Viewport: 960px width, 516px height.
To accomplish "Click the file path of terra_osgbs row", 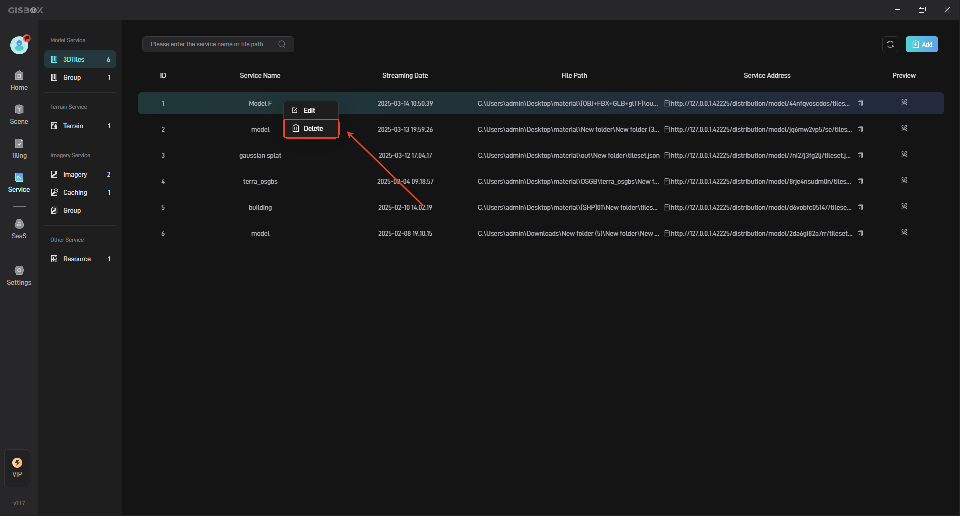I will (x=568, y=181).
